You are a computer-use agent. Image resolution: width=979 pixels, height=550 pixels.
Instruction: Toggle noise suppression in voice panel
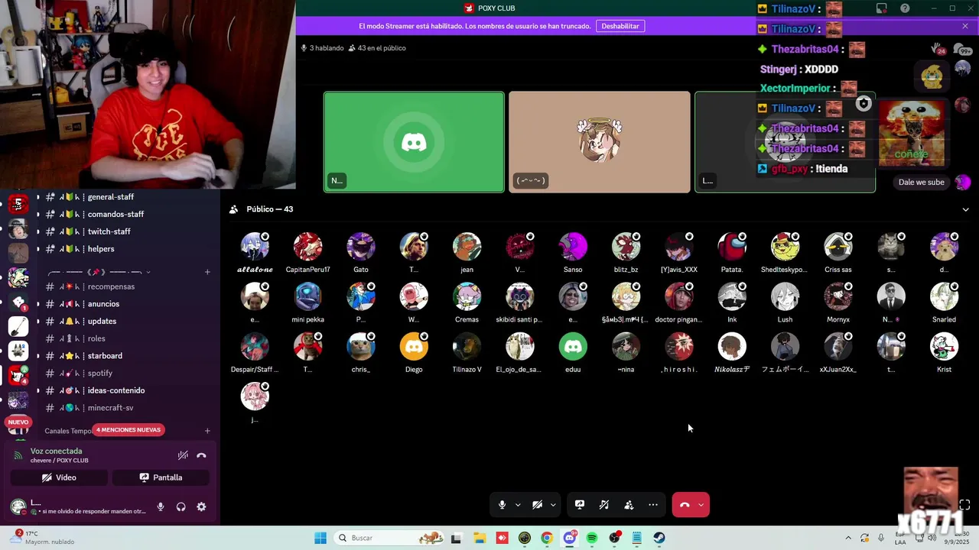click(x=183, y=455)
